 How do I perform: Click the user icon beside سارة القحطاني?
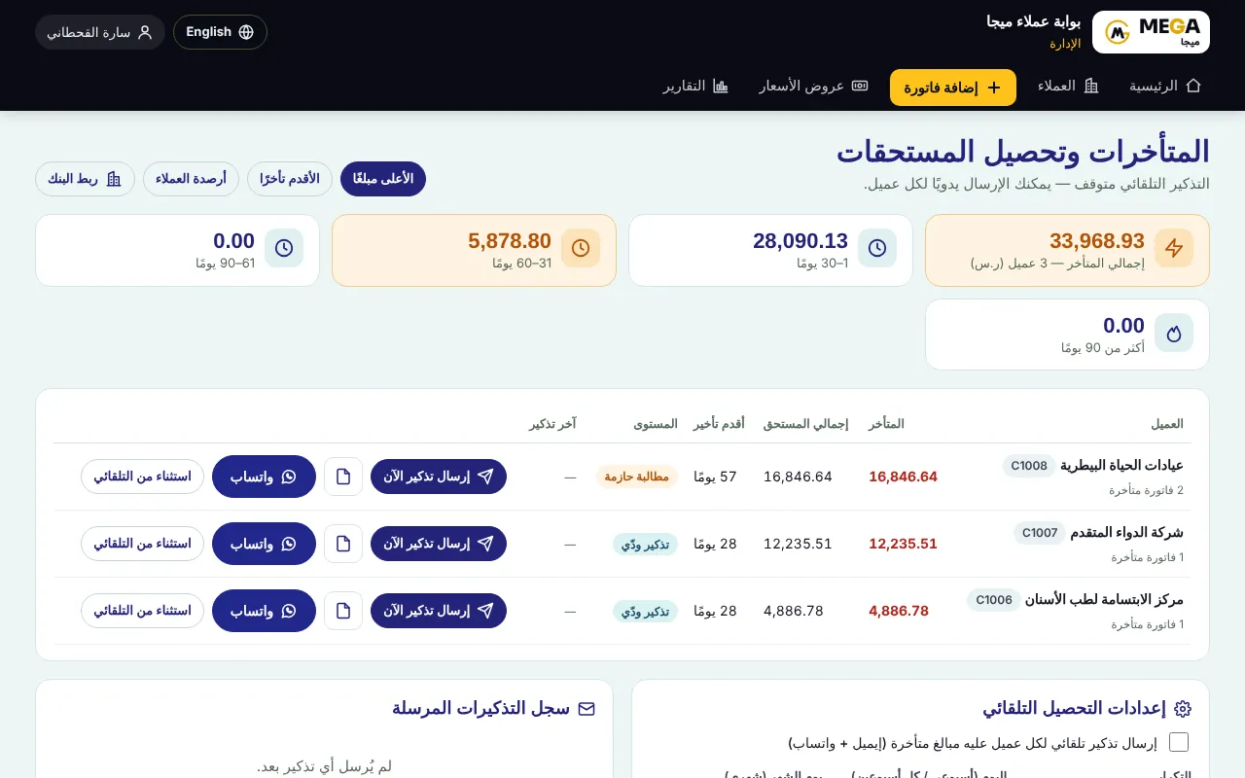145,32
